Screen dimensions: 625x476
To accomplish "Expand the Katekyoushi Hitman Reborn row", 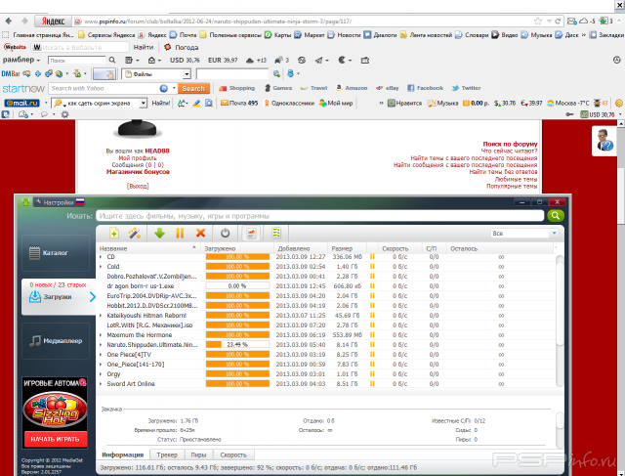I will (102, 316).
